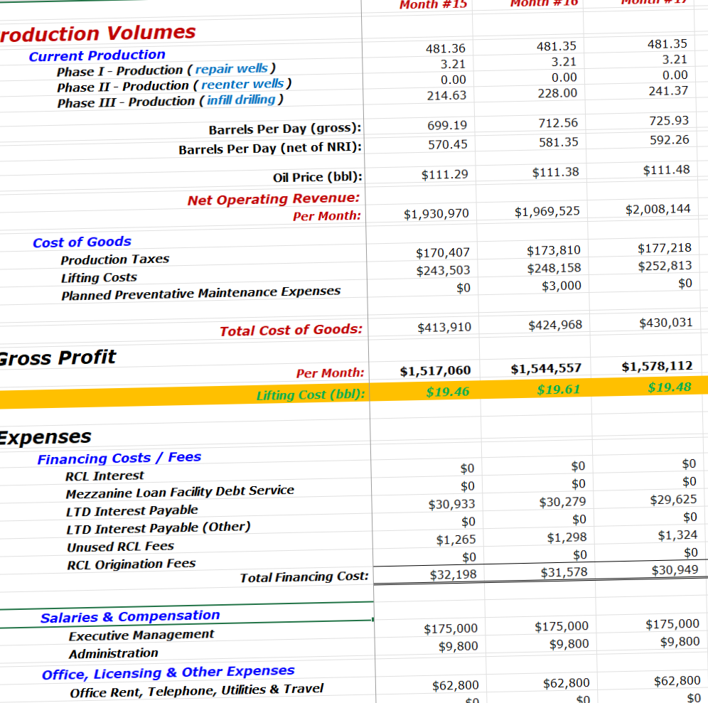Click net barrels value 570.45
Screen dimensions: 708x703
447,144
